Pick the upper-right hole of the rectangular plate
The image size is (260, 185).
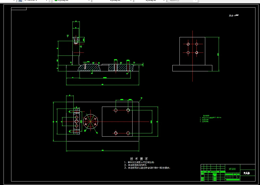pyautogui.click(x=128, y=110)
